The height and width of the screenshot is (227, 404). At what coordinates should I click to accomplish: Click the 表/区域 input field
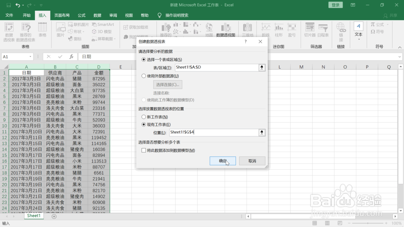pyautogui.click(x=217, y=67)
